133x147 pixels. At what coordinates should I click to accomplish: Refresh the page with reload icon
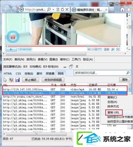click(x=62, y=9)
